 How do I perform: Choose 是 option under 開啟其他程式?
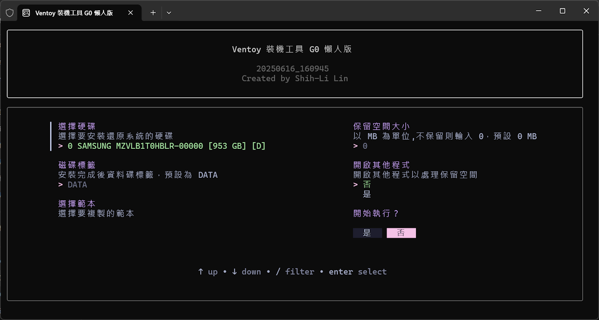click(x=367, y=194)
